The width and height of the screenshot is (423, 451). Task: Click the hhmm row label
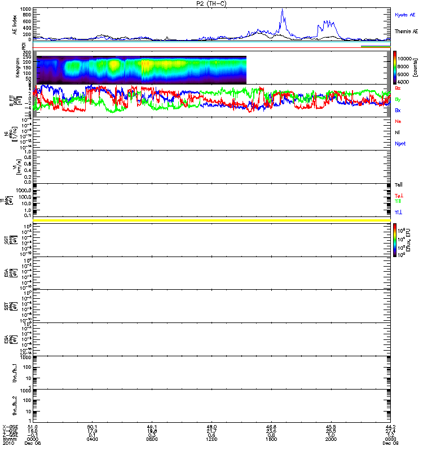10,439
